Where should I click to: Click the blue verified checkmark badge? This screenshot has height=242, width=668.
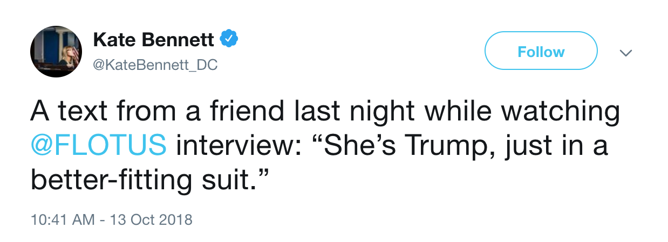tap(230, 39)
